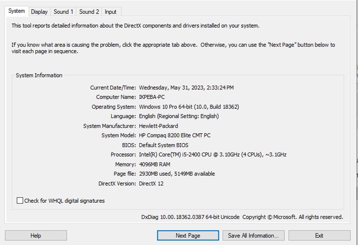Click the Help button
Viewport: 358px width, 245px height.
click(x=36, y=235)
